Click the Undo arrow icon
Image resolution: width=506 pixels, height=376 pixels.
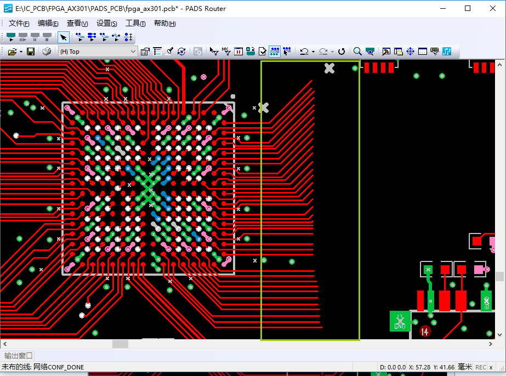point(304,52)
